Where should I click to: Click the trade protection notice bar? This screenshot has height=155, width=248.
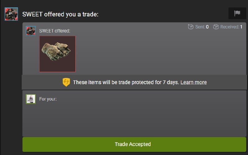(134, 82)
